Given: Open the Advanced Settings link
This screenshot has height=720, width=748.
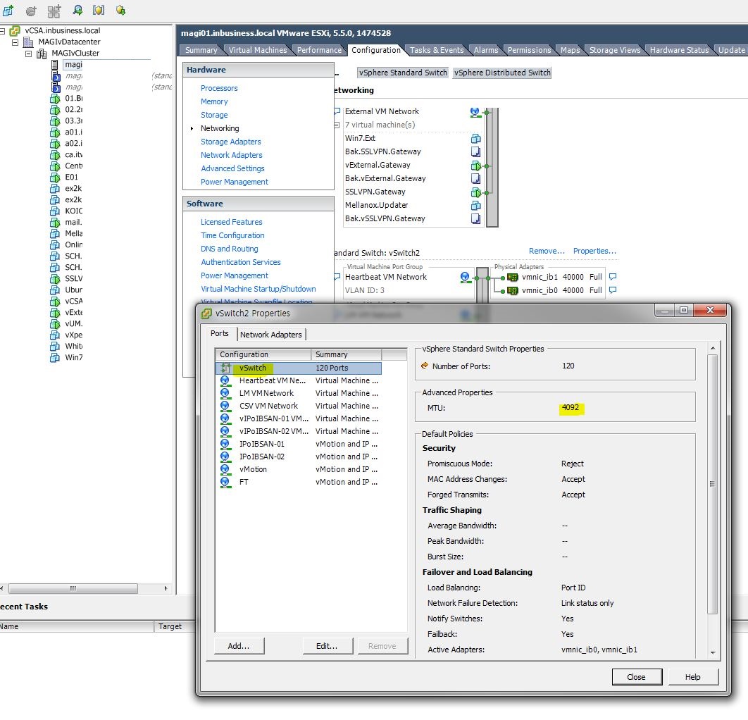Looking at the screenshot, I should click(x=232, y=168).
